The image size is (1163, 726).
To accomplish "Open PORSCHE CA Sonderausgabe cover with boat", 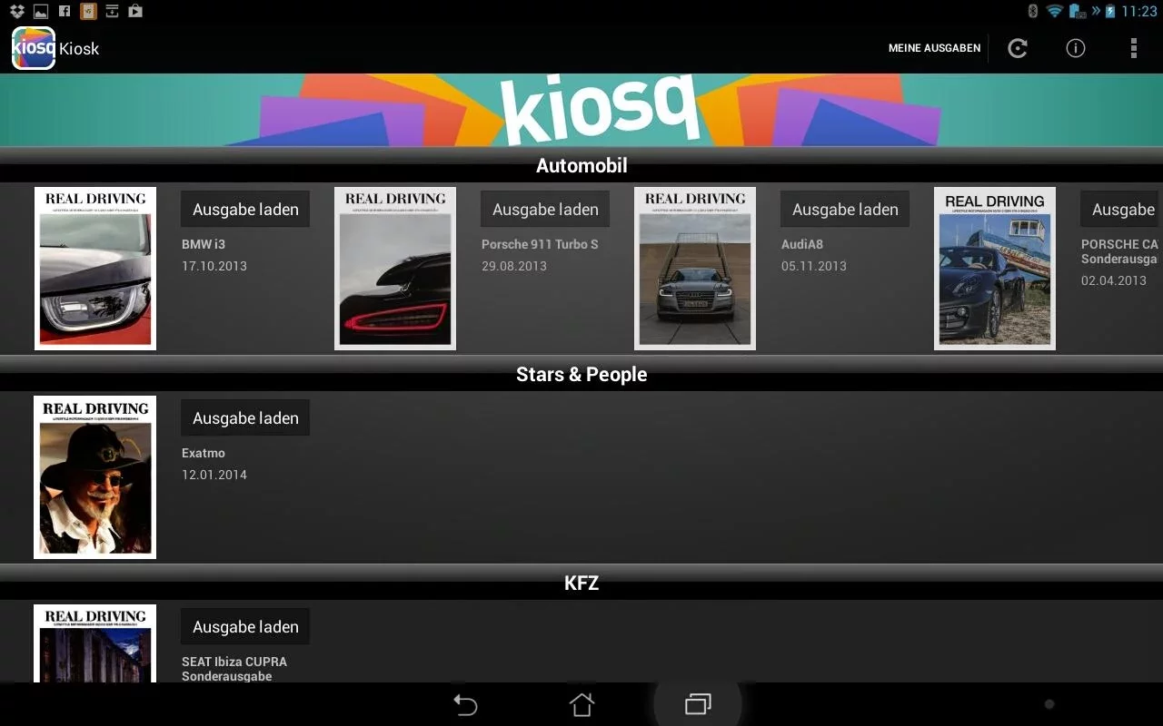I will pos(995,269).
